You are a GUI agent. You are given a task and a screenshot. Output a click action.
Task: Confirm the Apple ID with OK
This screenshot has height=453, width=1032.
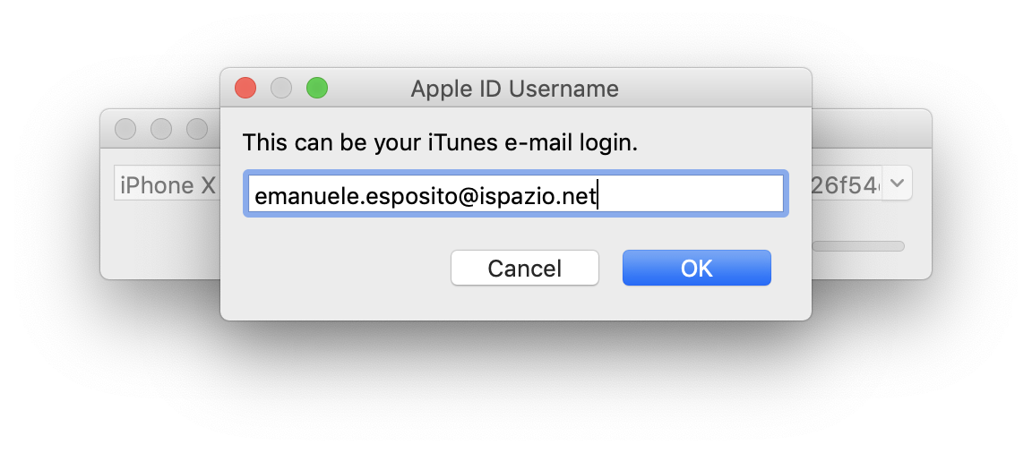point(696,268)
